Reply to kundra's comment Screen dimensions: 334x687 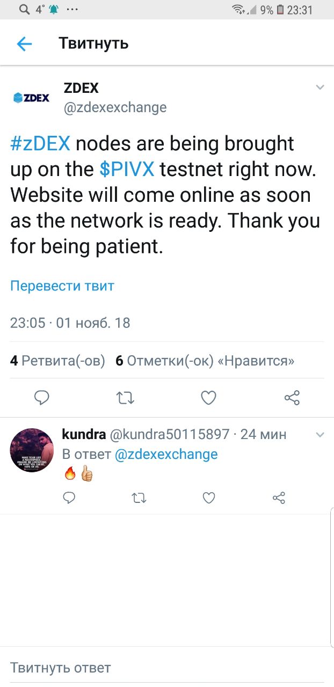(69, 498)
